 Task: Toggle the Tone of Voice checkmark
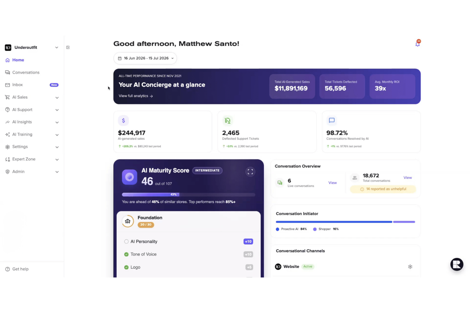126,254
